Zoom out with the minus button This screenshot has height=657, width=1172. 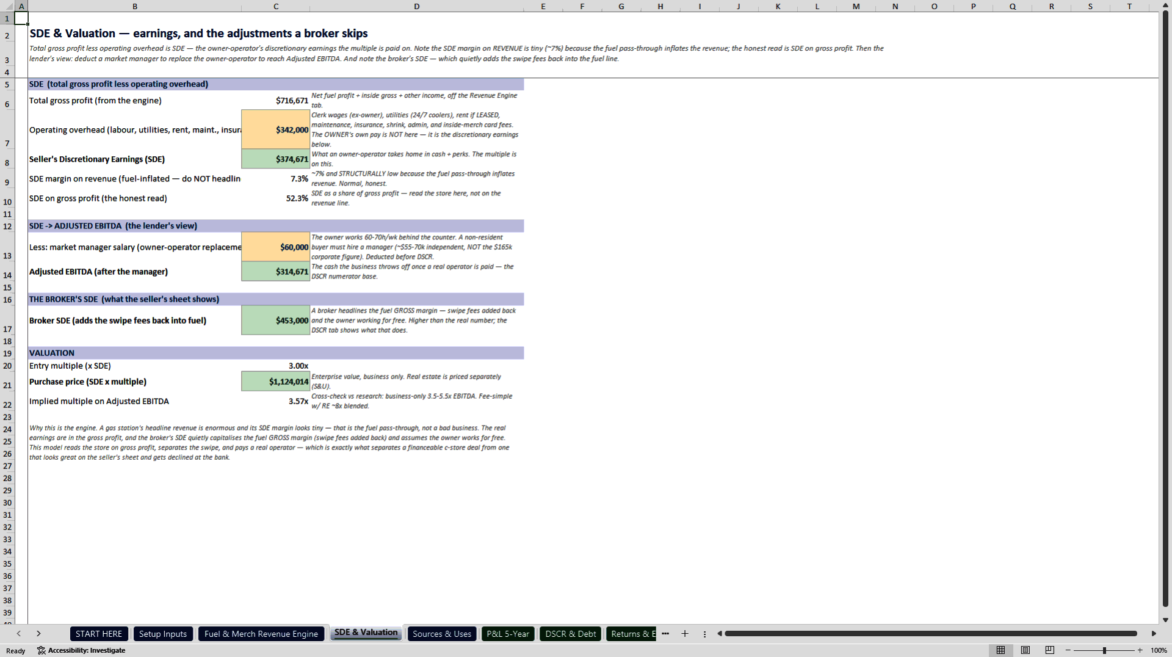click(x=1068, y=650)
